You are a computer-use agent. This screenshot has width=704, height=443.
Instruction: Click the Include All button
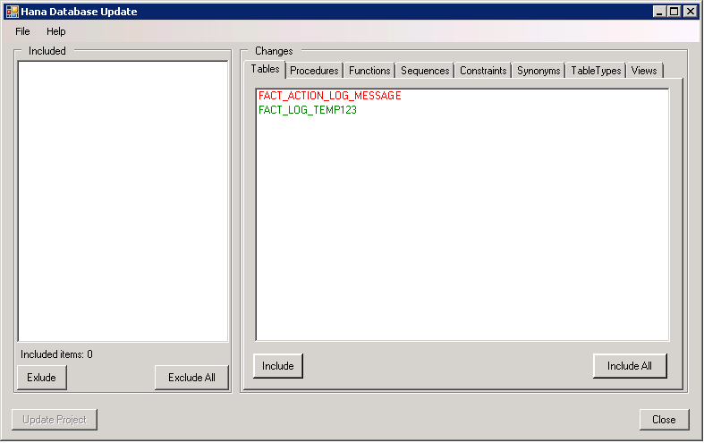pyautogui.click(x=630, y=366)
